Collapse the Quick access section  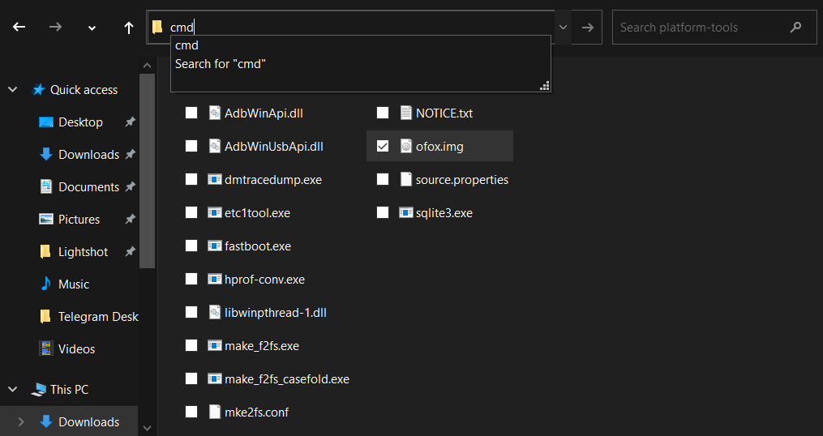point(13,90)
